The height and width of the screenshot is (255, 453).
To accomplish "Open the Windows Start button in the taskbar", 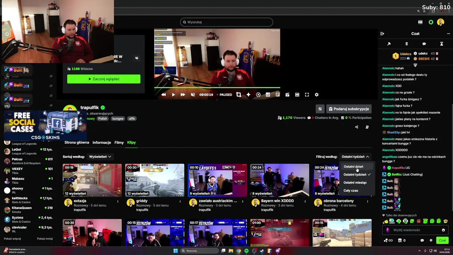I will click(176, 251).
